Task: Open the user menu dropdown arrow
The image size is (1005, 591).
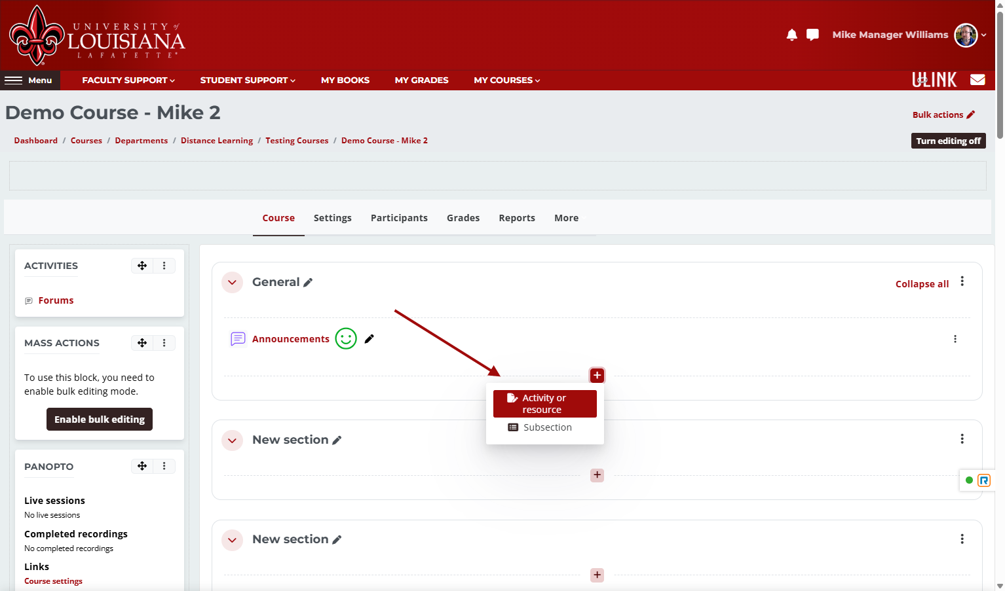Action: [x=984, y=35]
